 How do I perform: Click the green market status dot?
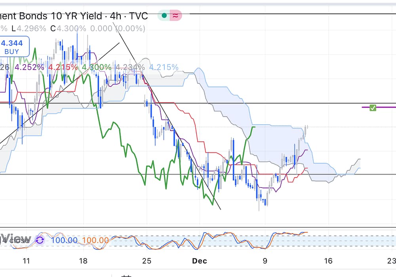(x=164, y=16)
